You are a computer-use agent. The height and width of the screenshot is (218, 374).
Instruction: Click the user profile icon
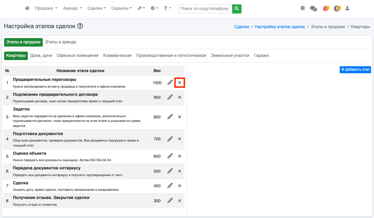click(x=347, y=8)
